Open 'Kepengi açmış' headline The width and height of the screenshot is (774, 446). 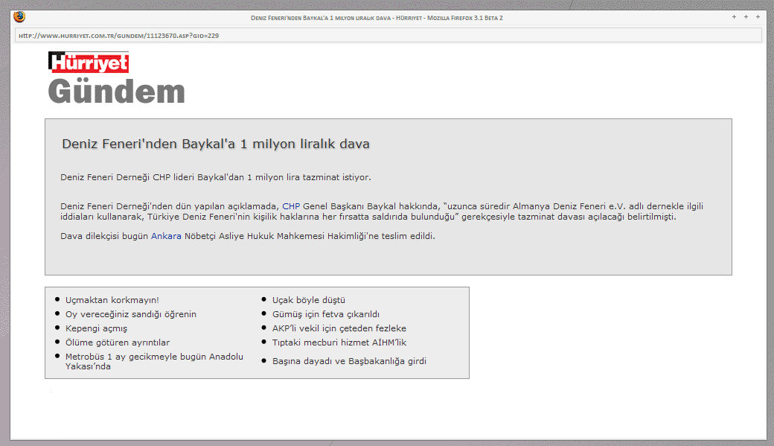click(x=96, y=328)
